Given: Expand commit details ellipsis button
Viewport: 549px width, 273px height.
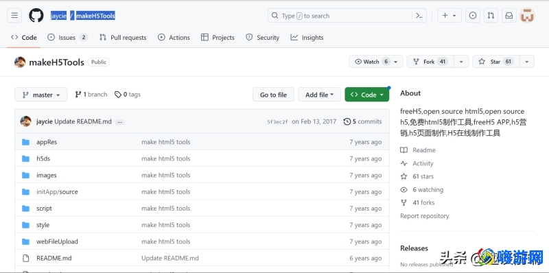Looking at the screenshot, I should pos(119,122).
